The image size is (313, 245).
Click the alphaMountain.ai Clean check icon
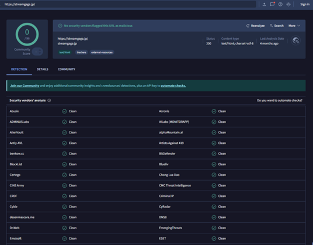point(214,133)
